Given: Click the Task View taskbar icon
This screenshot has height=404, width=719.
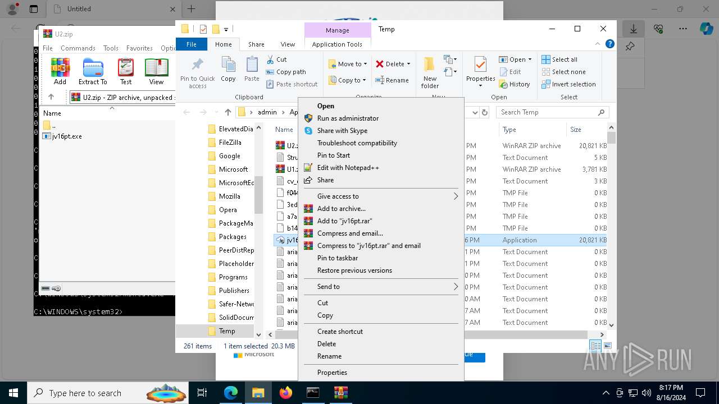Looking at the screenshot, I should 202,393.
